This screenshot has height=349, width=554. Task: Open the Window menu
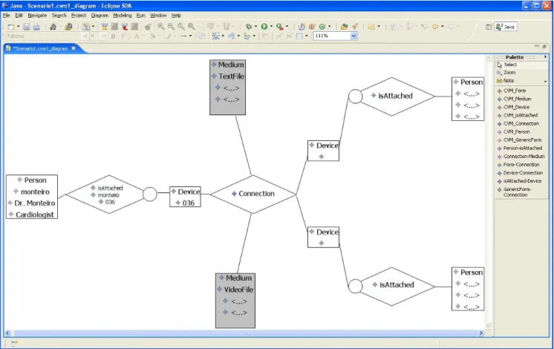(158, 16)
